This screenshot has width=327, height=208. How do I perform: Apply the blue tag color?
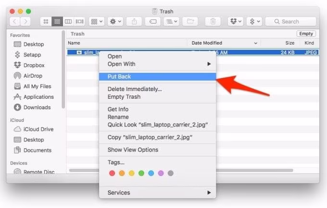pyautogui.click(x=151, y=173)
